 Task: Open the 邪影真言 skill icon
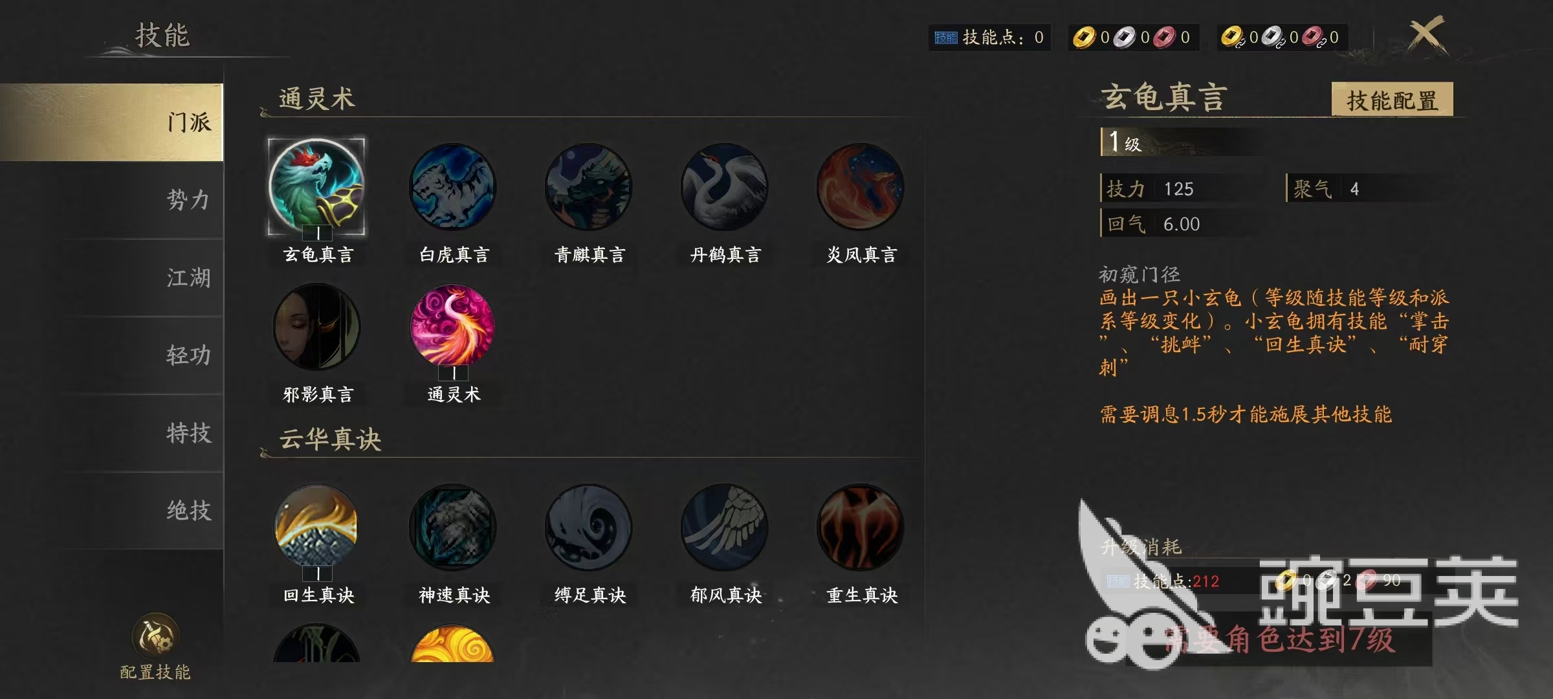tap(317, 327)
